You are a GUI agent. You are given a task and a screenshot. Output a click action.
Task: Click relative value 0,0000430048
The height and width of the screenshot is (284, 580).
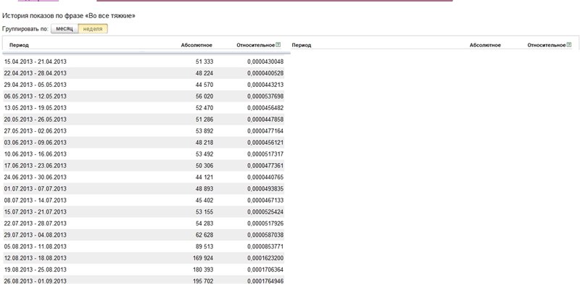pos(265,62)
